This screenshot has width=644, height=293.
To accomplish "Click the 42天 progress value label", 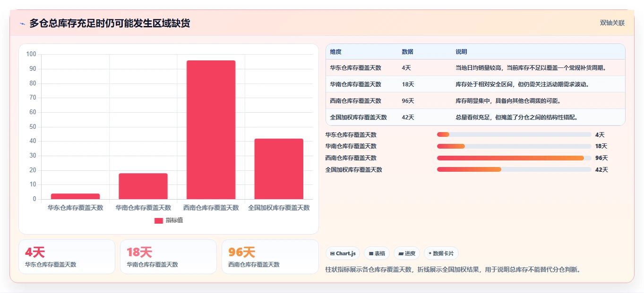I will click(601, 170).
